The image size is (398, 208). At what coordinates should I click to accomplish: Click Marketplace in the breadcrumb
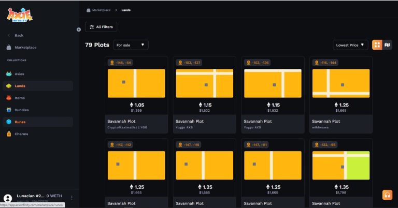[x=101, y=10]
